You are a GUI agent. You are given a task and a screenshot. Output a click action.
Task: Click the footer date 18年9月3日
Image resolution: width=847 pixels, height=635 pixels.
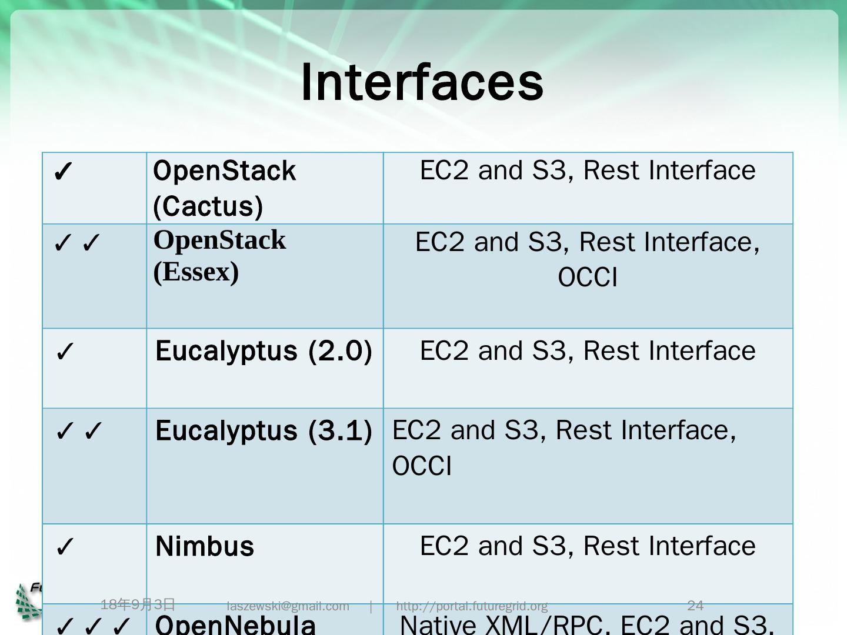138,604
